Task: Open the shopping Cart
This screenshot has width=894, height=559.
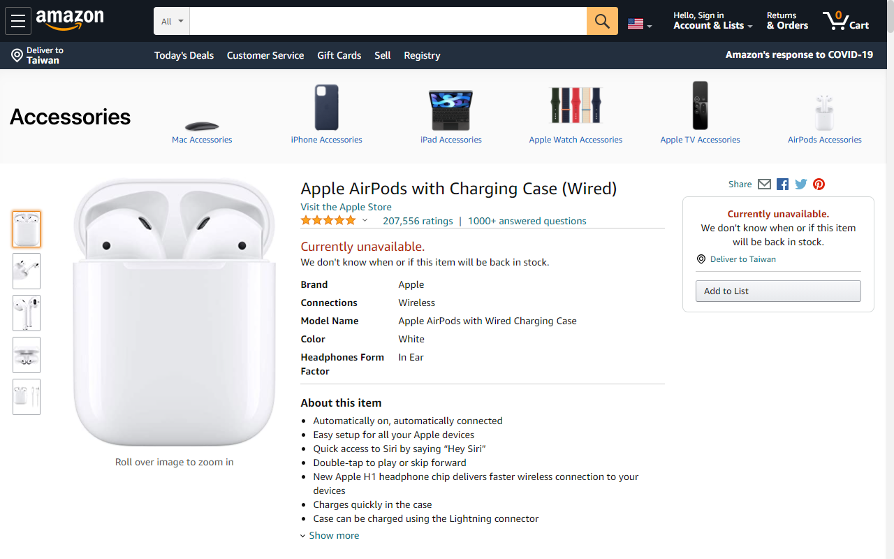Action: click(845, 20)
